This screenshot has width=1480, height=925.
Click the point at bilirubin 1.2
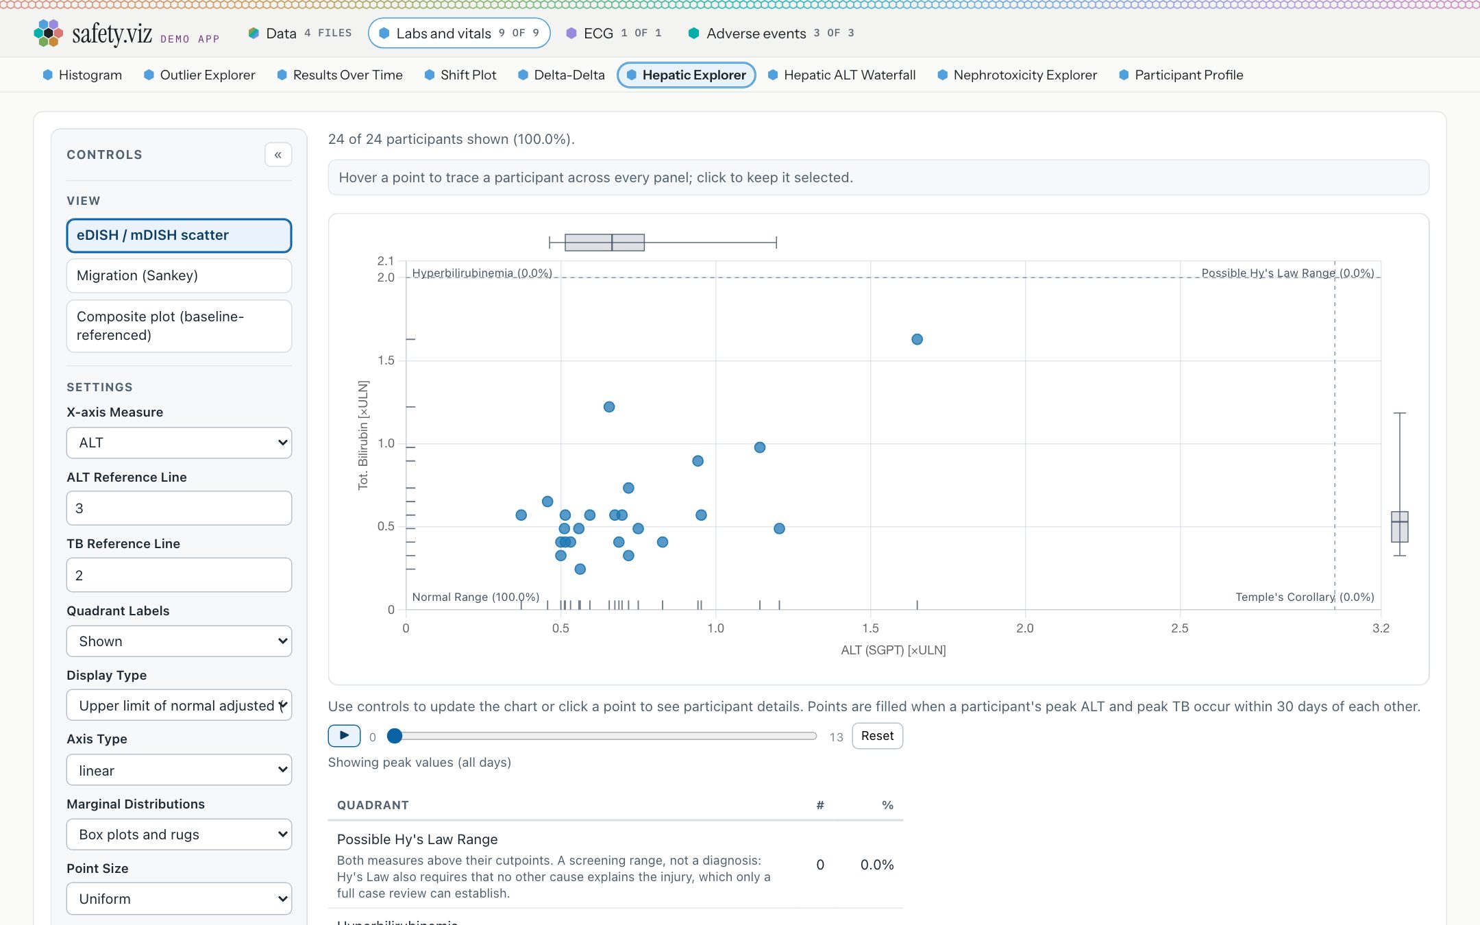(x=609, y=407)
